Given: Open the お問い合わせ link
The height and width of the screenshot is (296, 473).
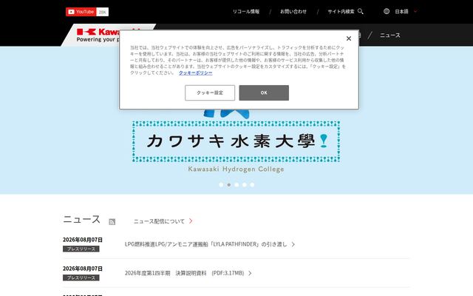Looking at the screenshot, I should (x=293, y=12).
